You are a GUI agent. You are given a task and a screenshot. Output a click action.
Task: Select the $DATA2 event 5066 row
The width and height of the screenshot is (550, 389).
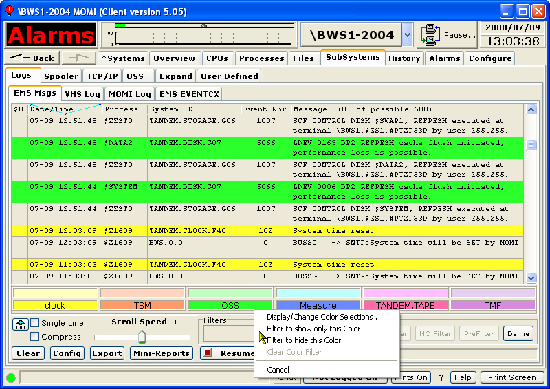pyautogui.click(x=267, y=148)
